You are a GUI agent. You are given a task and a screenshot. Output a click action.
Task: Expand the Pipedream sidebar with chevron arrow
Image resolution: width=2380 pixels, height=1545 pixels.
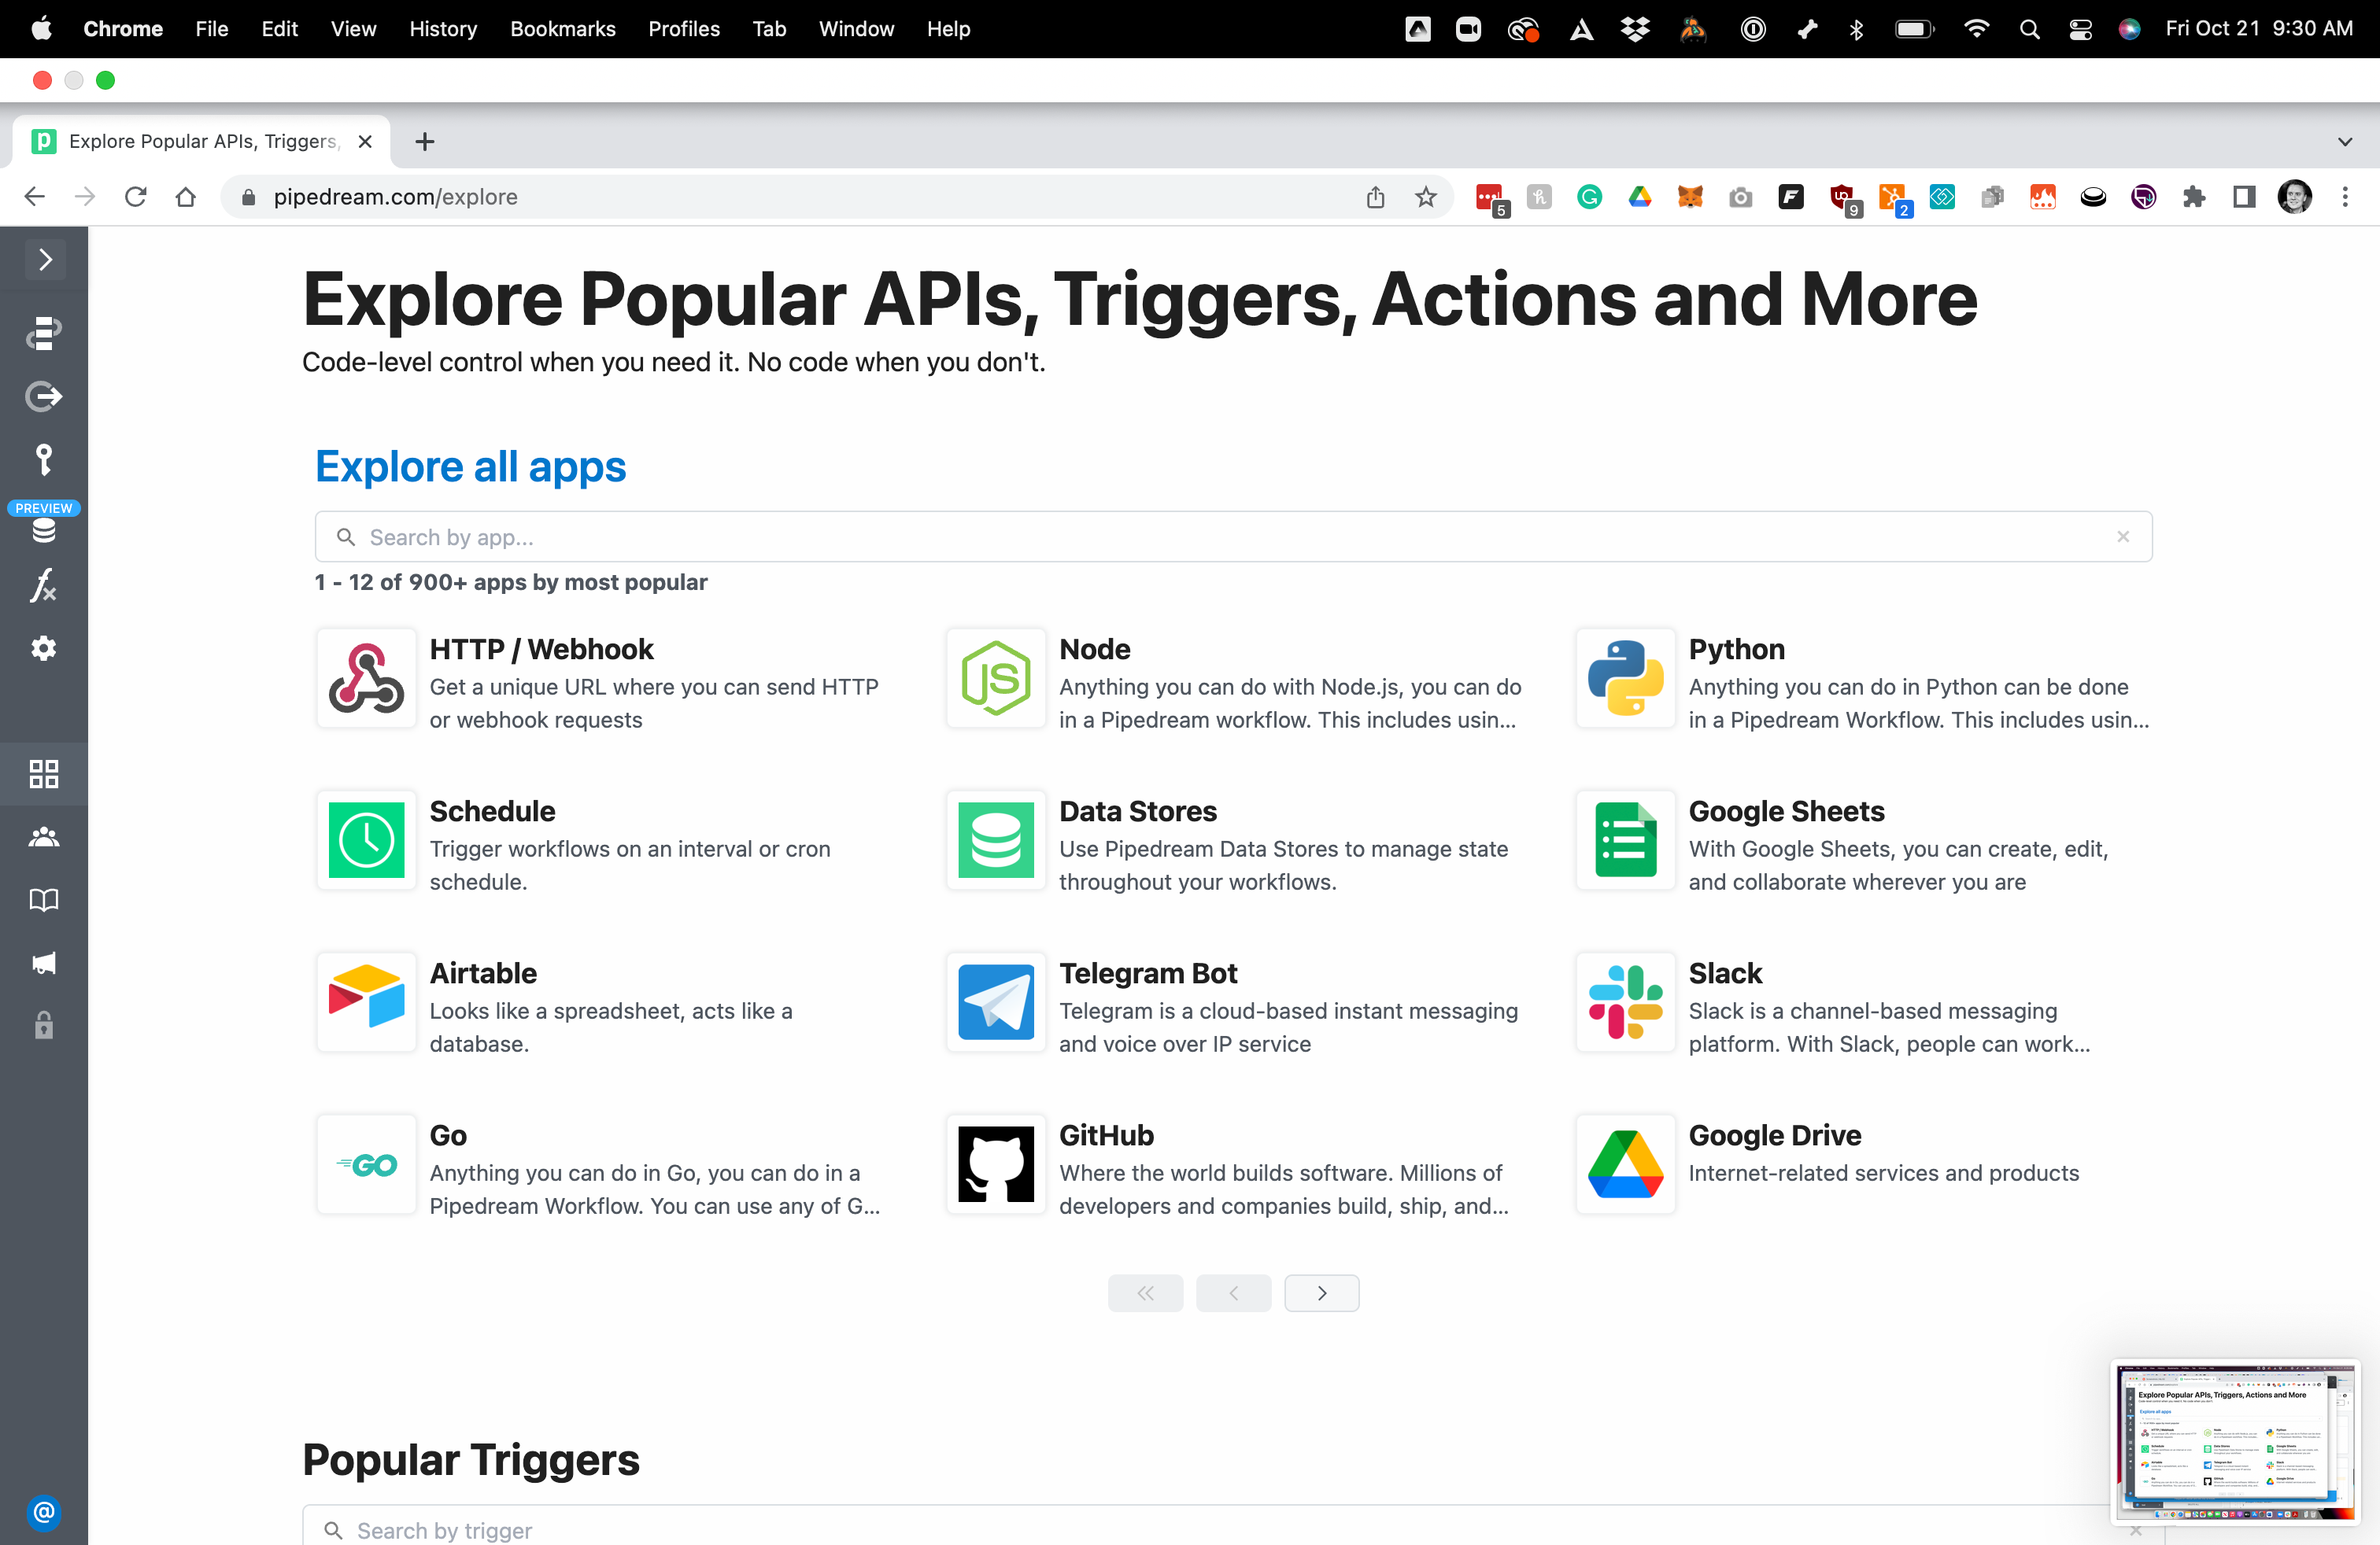pos(44,260)
